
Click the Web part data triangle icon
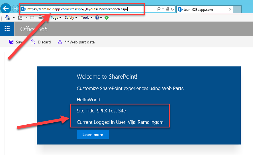pos(60,42)
